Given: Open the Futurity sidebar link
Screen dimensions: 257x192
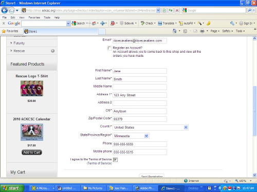Looking at the screenshot, I should pyautogui.click(x=19, y=43).
